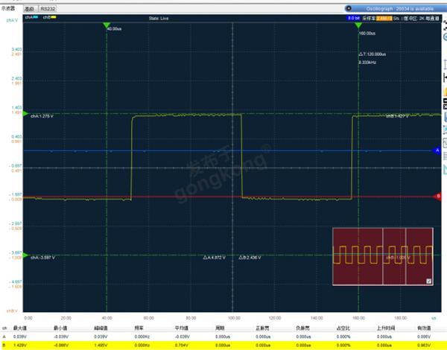Click the ΔT 120.000us readout
Viewport: 447px width, 350px height.
[x=372, y=54]
